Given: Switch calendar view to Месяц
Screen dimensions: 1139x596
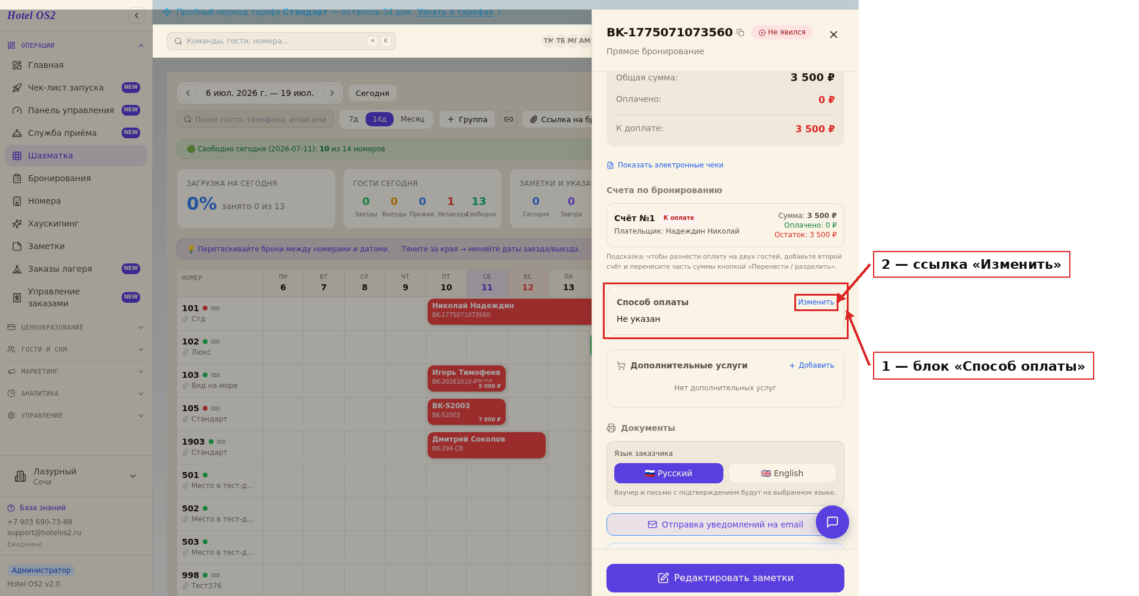Looking at the screenshot, I should click(x=413, y=119).
